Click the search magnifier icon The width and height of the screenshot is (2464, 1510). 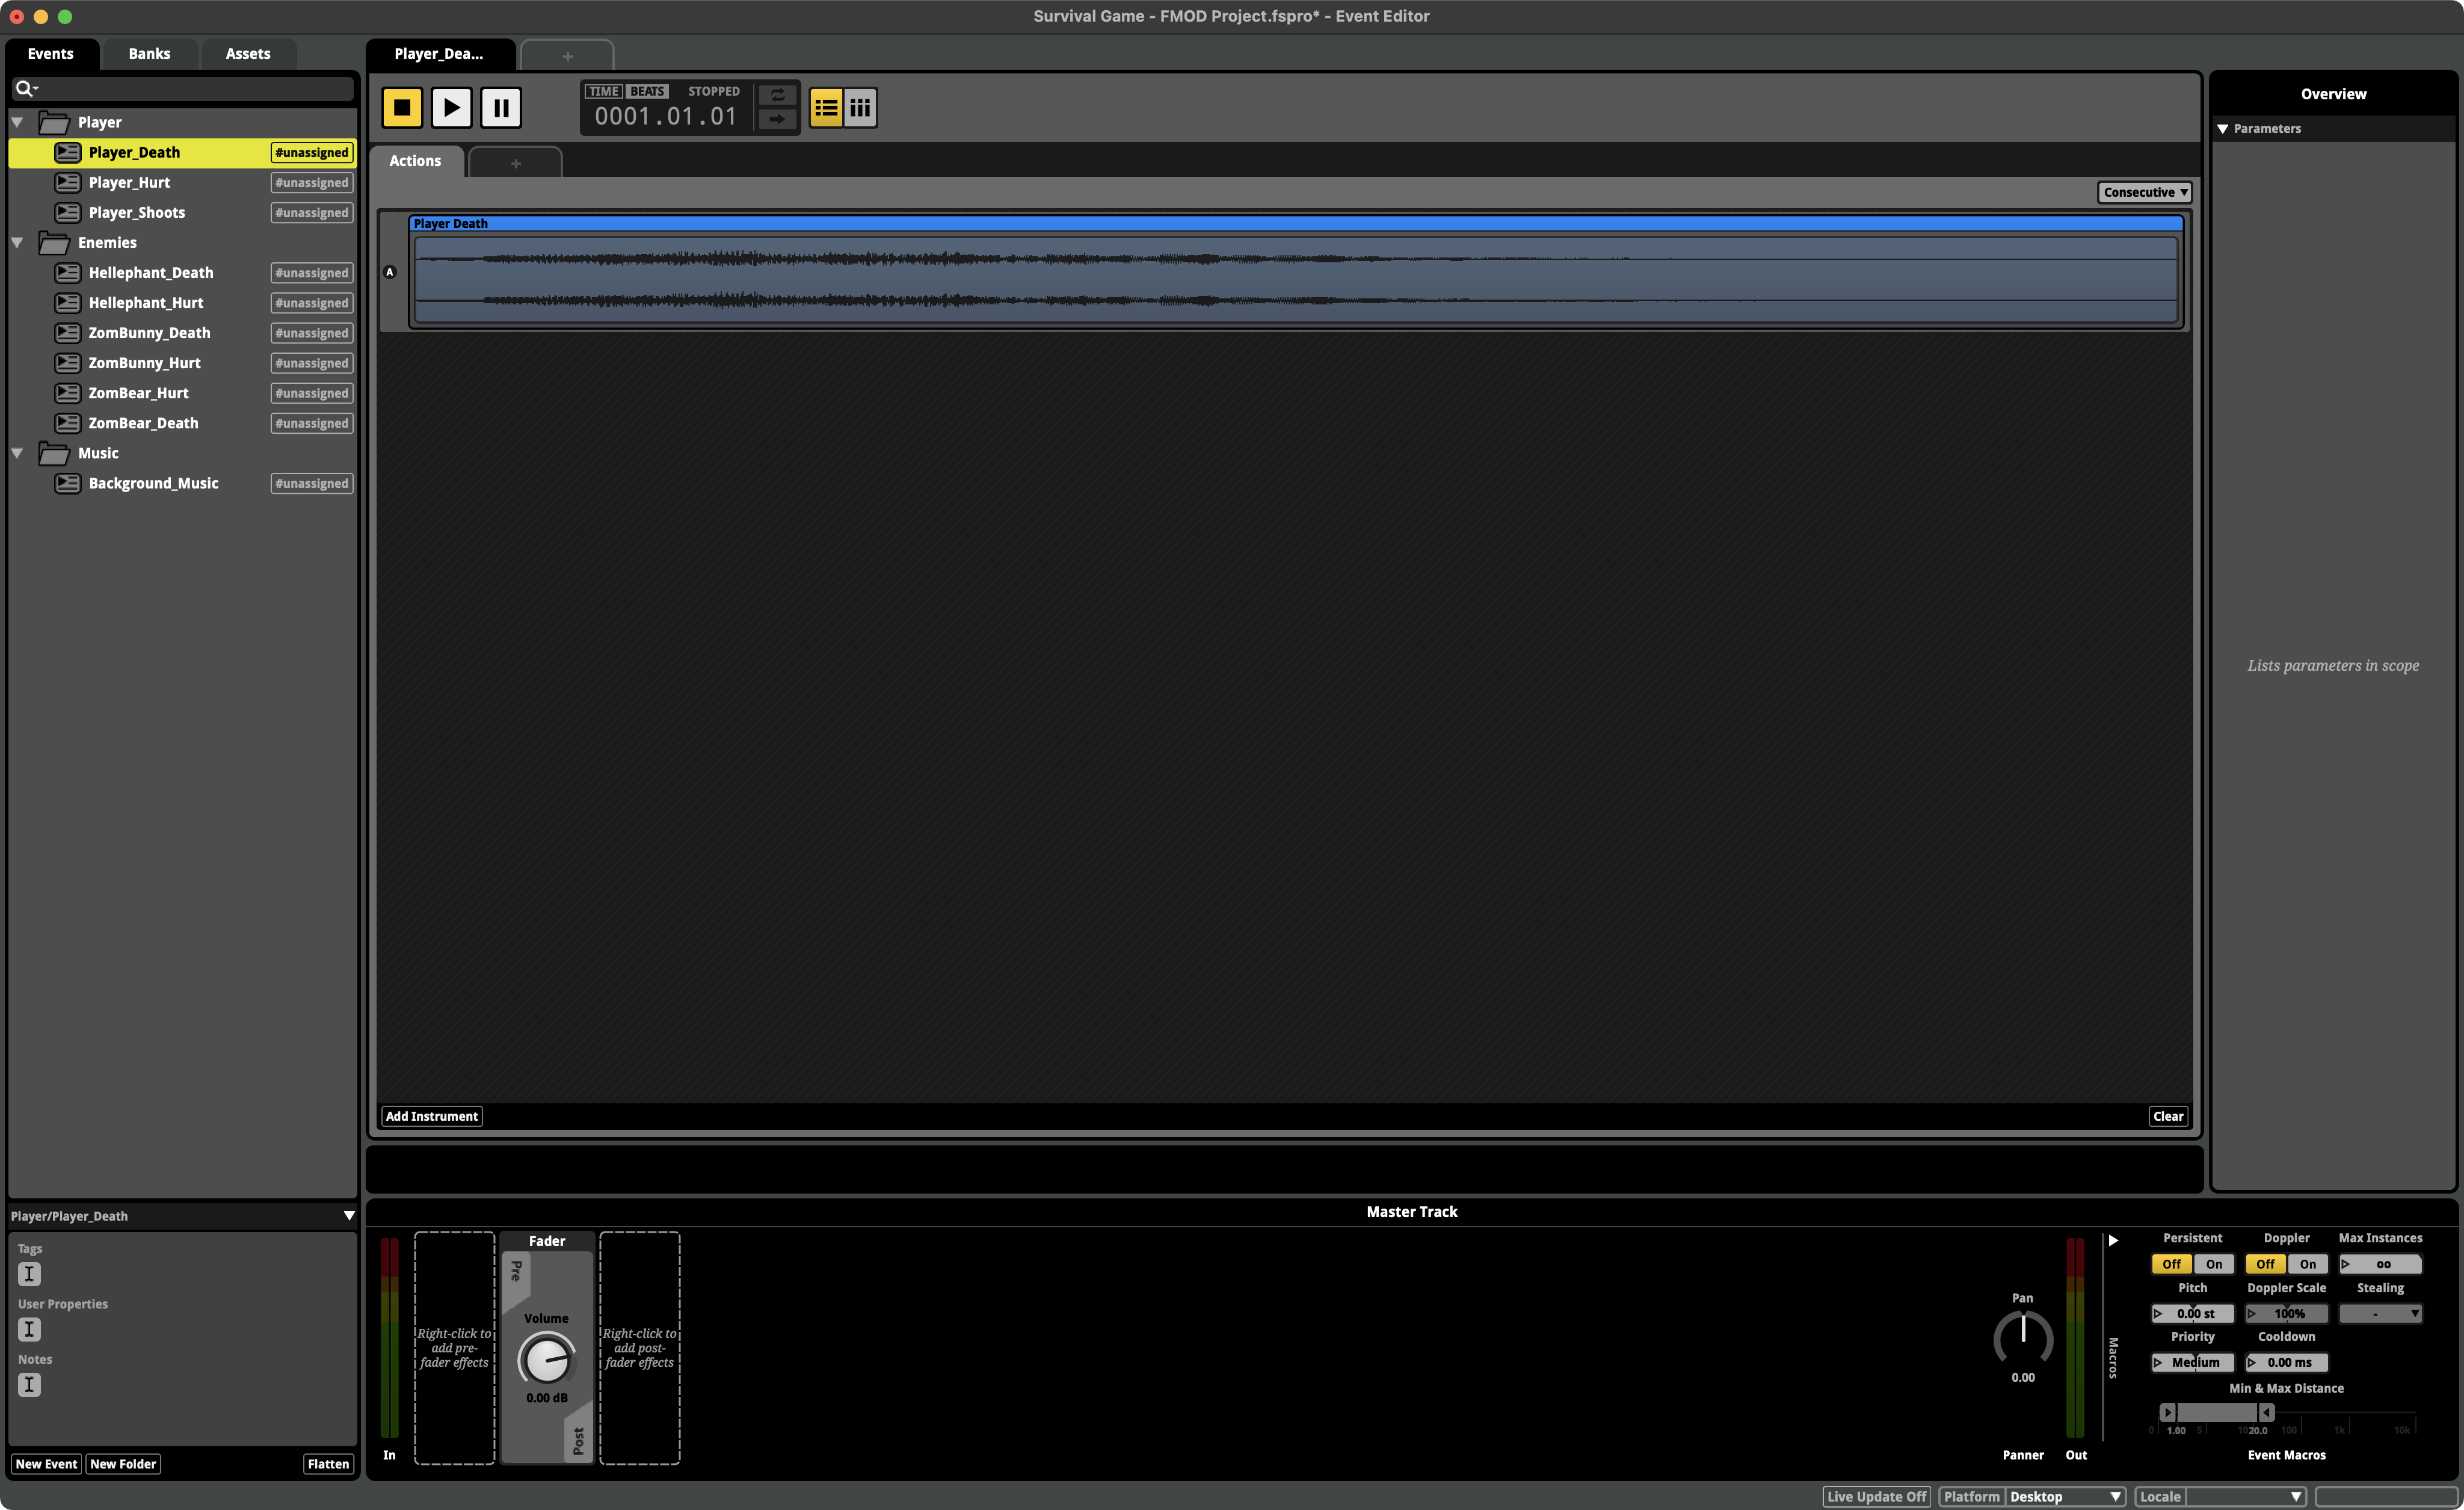click(x=24, y=89)
